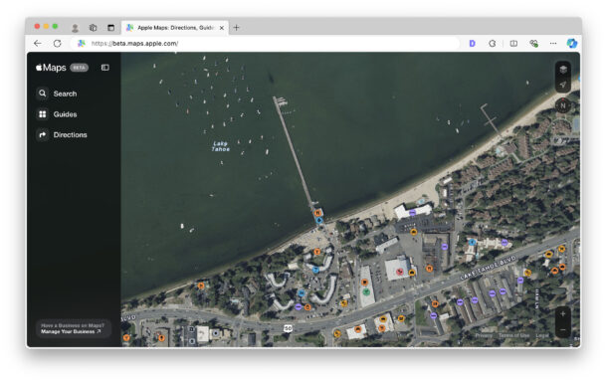
Task: Toggle split screen in the browser toolbar
Action: (513, 44)
